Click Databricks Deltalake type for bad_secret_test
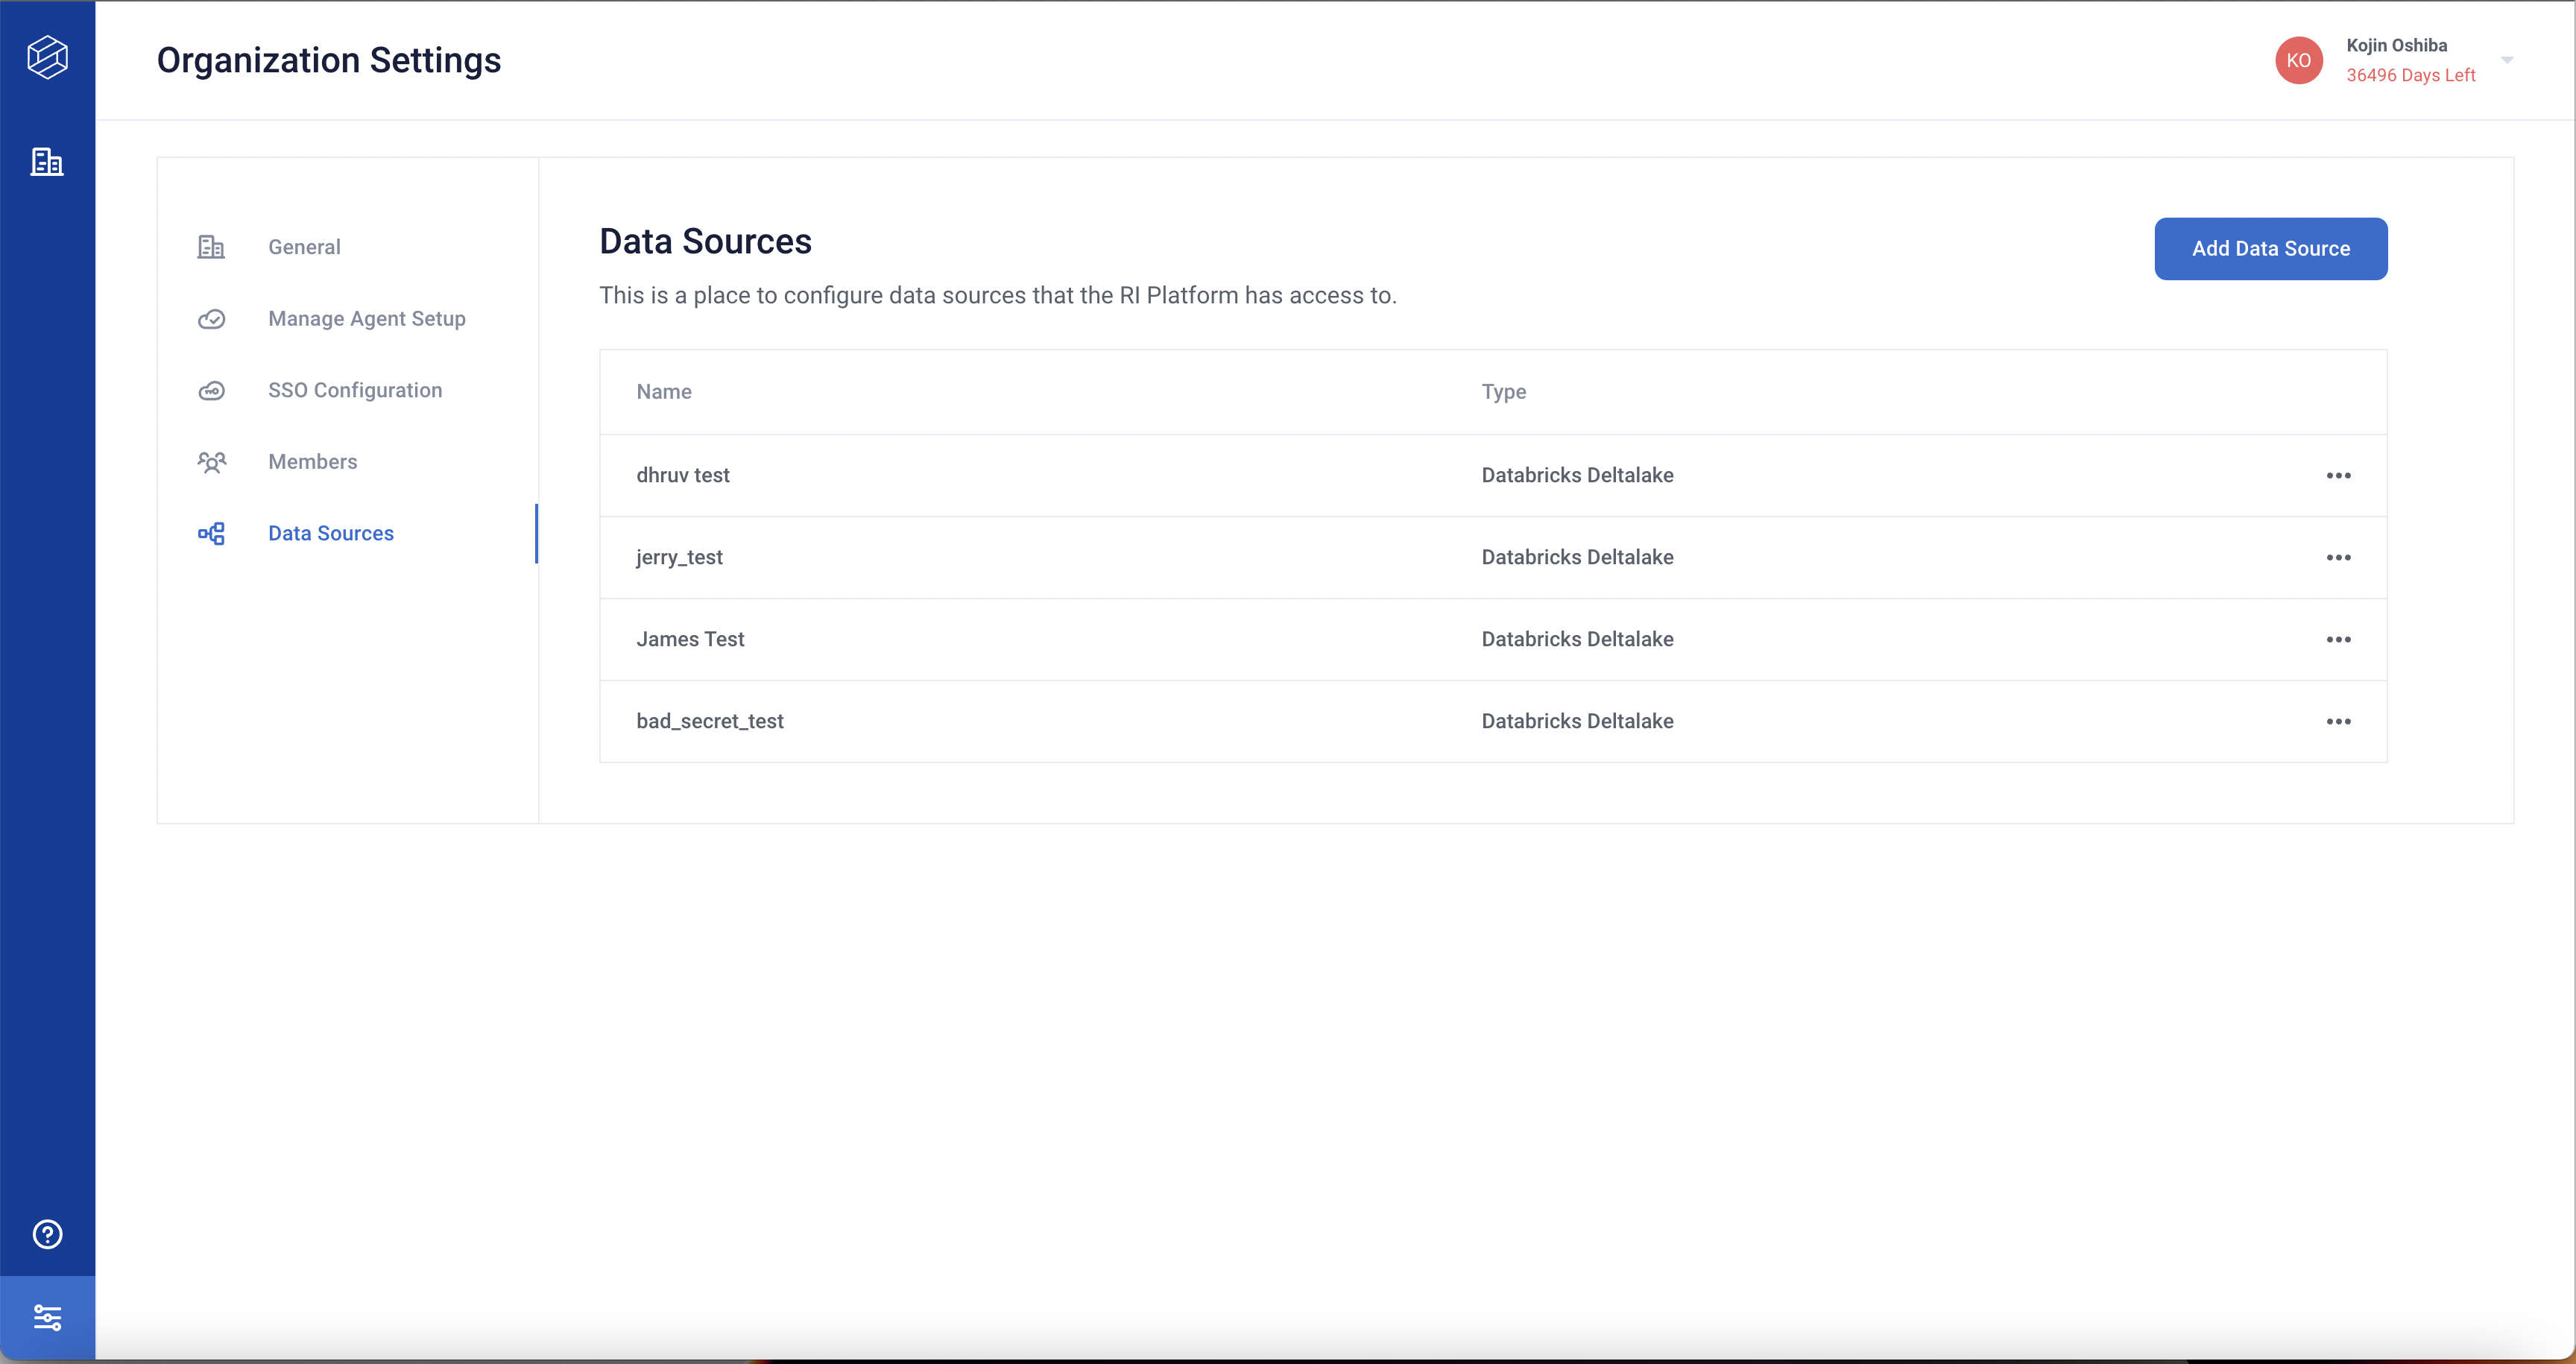 [x=1577, y=721]
